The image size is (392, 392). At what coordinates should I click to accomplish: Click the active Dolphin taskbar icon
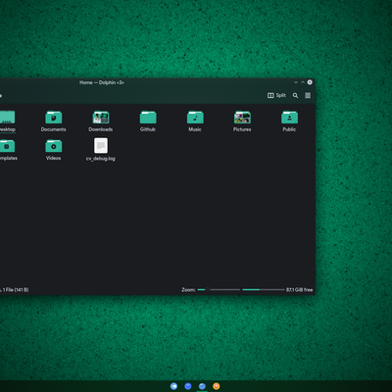click(x=202, y=386)
